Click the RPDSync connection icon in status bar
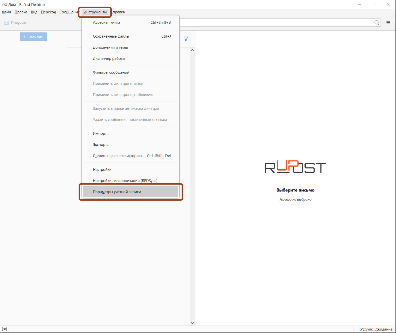The width and height of the screenshot is (396, 333). [4, 329]
